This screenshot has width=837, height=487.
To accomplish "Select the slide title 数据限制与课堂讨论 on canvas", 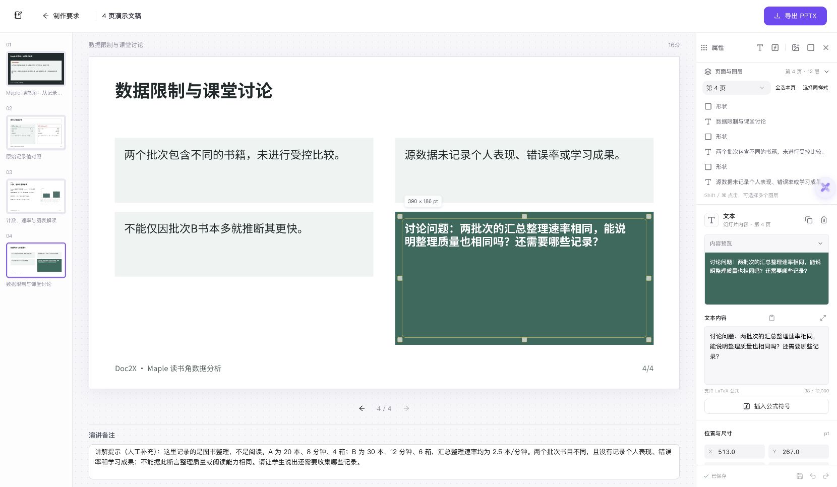I will pyautogui.click(x=194, y=91).
